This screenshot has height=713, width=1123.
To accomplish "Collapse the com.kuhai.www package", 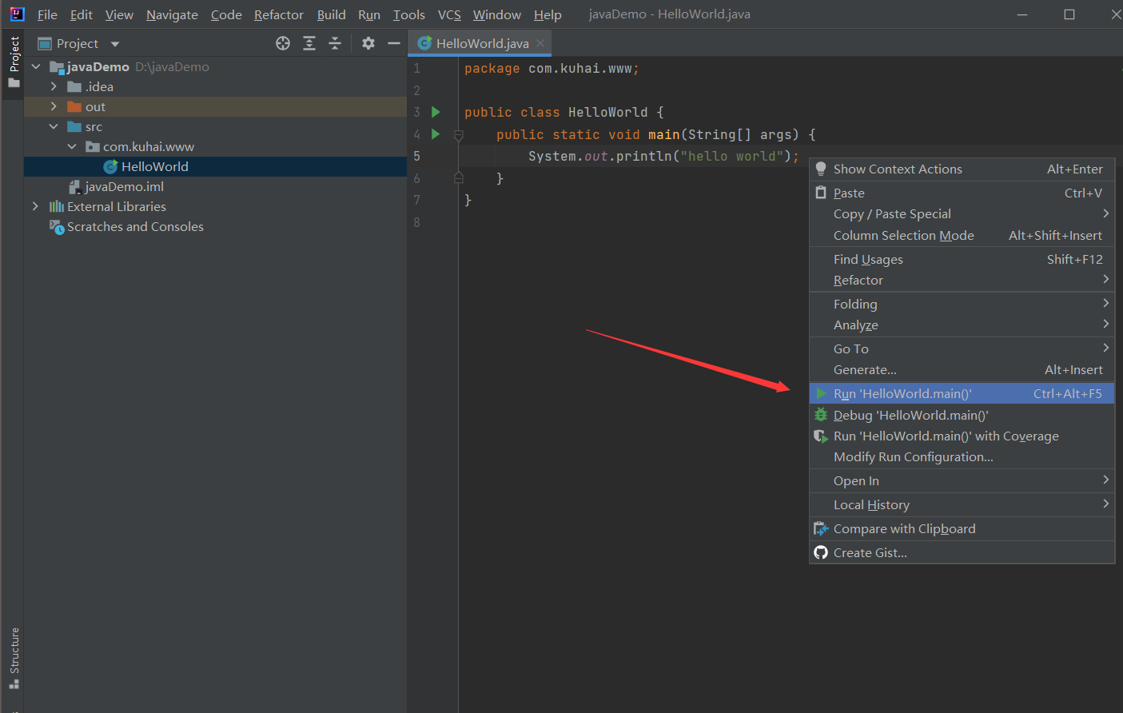I will (x=72, y=146).
